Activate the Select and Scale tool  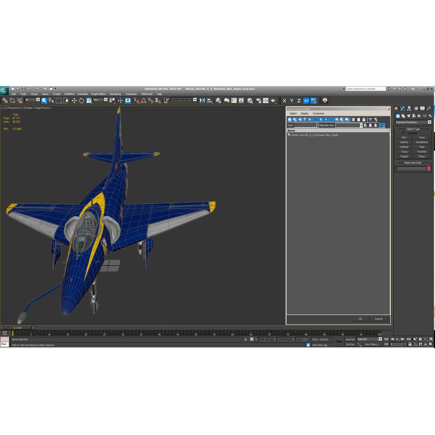coord(89,100)
